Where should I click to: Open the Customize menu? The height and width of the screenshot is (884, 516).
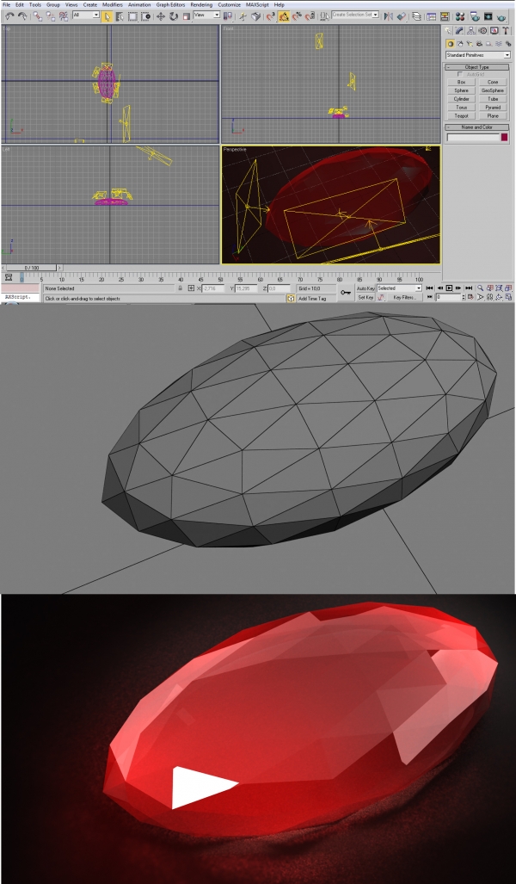(x=229, y=4)
